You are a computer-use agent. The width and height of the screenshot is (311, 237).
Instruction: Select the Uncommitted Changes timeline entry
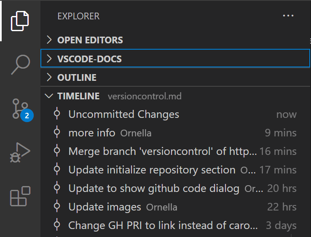pos(123,115)
